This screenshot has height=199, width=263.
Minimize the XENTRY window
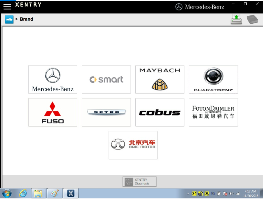233,4
